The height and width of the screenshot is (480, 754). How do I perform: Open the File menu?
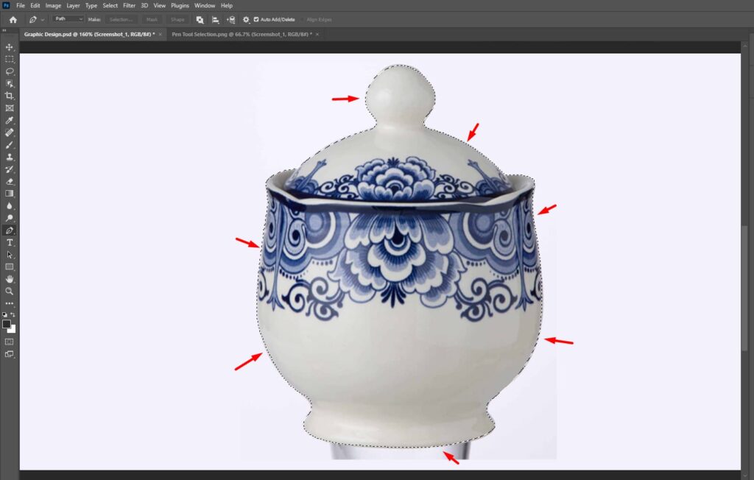click(20, 6)
